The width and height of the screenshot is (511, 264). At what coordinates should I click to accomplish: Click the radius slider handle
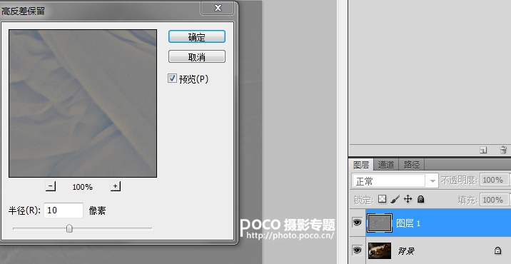click(69, 228)
